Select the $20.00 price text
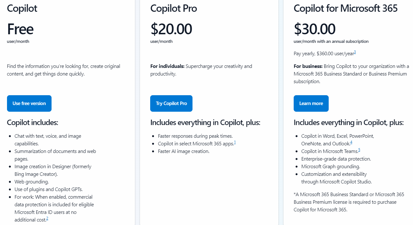Image resolution: width=413 pixels, height=225 pixels. pos(171,29)
